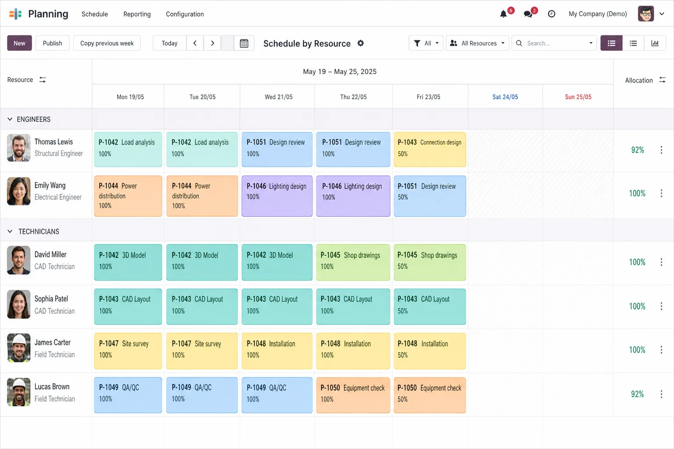Open row options for Lucas Brown

coord(661,394)
